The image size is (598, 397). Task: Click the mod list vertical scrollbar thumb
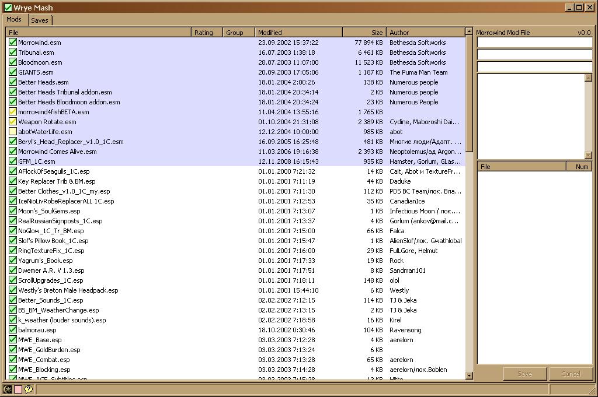[469, 94]
